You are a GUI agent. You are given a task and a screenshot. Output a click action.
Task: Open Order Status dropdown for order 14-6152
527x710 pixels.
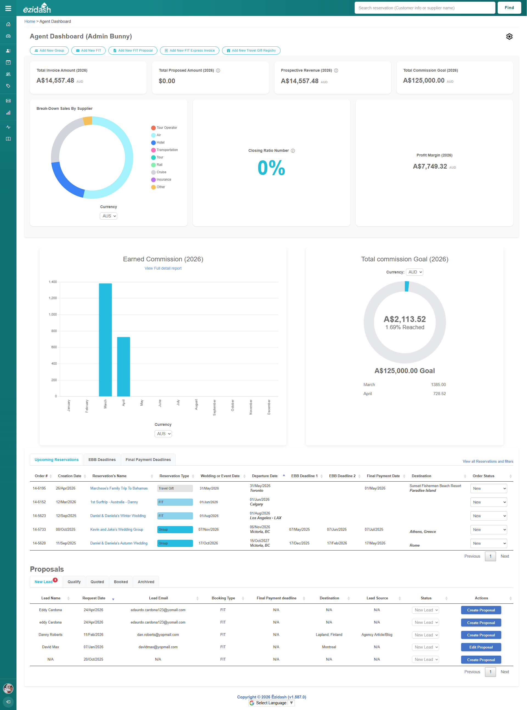pos(488,502)
